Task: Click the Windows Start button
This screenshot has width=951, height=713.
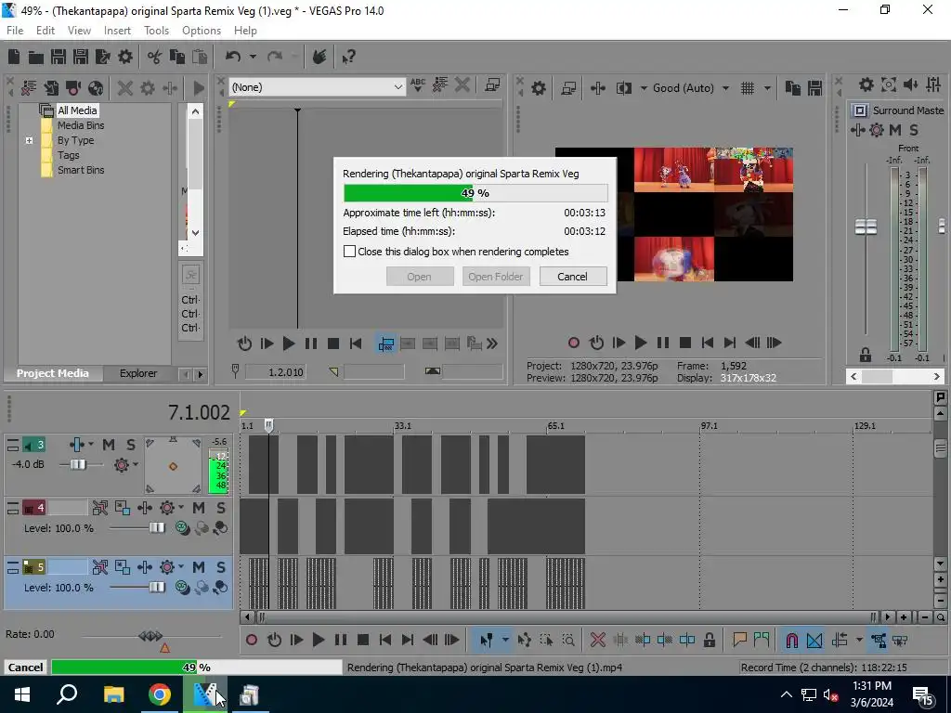Action: coord(22,694)
